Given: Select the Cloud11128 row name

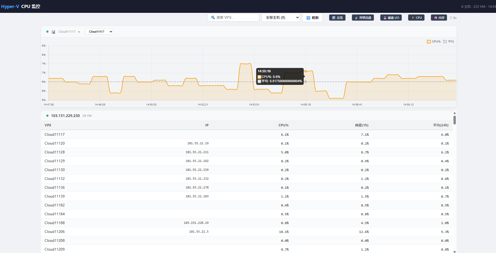Looking at the screenshot, I should (55, 152).
